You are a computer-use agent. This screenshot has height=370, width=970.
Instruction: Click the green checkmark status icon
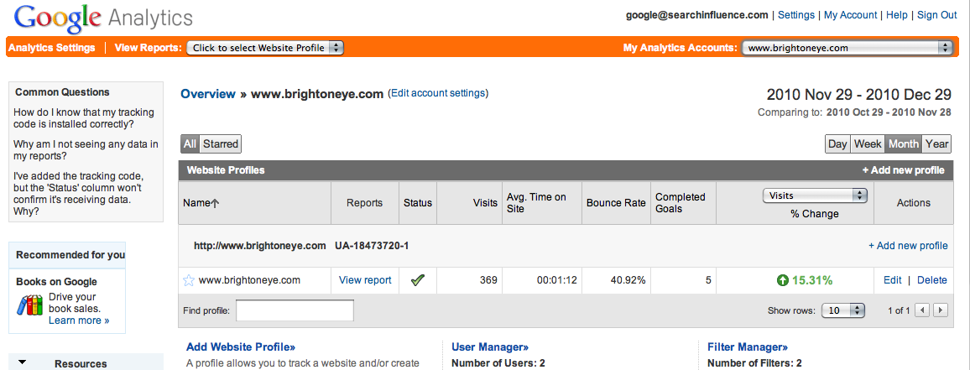[x=418, y=280]
